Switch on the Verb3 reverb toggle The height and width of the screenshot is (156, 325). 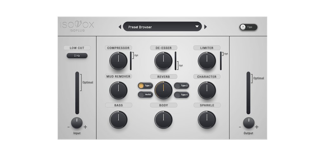click(145, 95)
